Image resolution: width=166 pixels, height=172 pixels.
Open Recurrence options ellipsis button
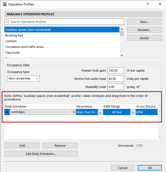100,112
